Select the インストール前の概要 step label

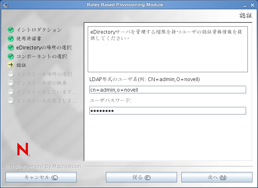[x=42, y=83]
